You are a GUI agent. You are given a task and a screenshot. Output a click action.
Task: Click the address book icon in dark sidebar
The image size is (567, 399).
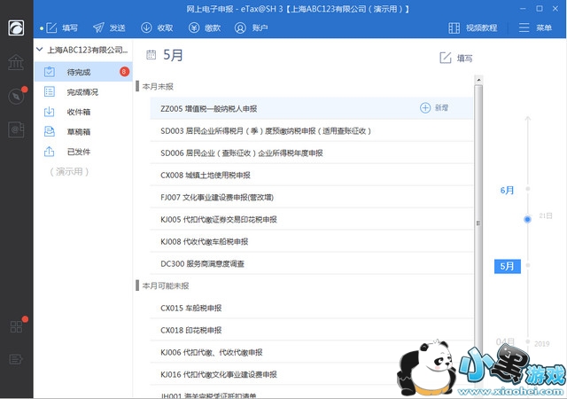click(16, 129)
